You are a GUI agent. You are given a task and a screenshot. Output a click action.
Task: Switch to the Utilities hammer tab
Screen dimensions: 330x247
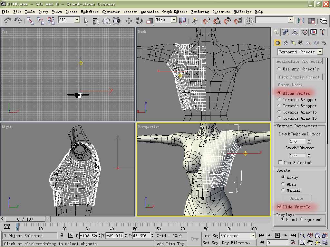323,32
